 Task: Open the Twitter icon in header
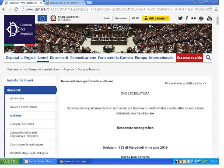click(180, 18)
